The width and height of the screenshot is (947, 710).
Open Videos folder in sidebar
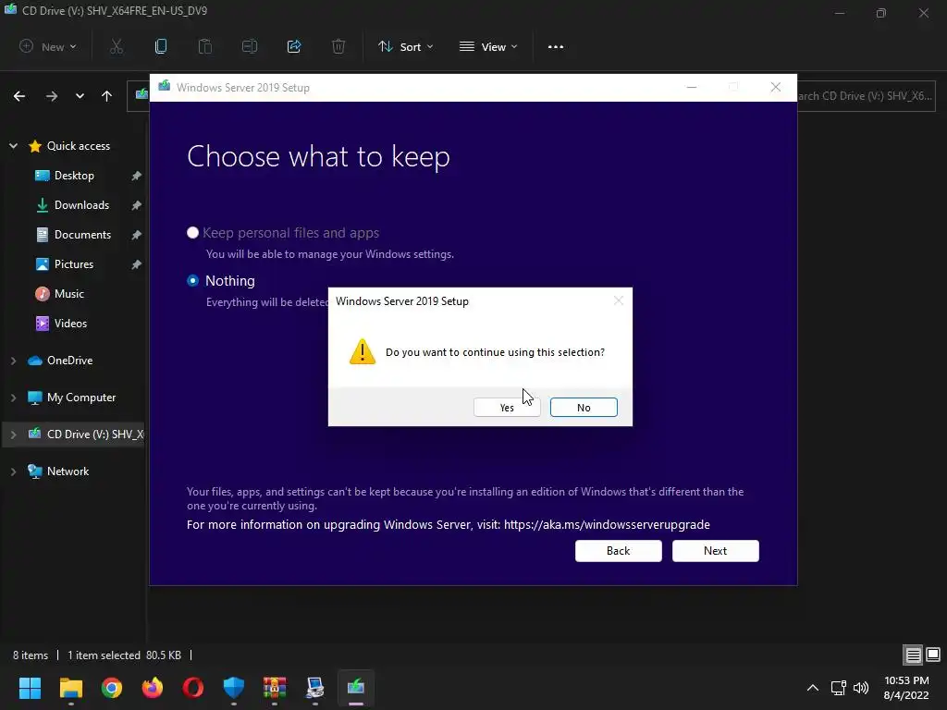70,324
